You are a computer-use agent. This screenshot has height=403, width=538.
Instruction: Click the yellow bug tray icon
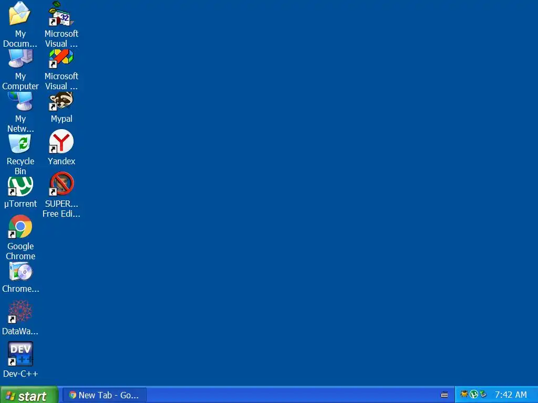click(x=464, y=395)
